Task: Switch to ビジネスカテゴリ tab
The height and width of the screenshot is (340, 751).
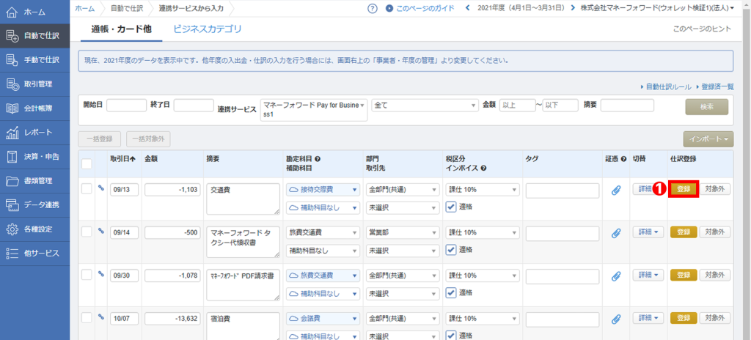Action: [x=208, y=29]
